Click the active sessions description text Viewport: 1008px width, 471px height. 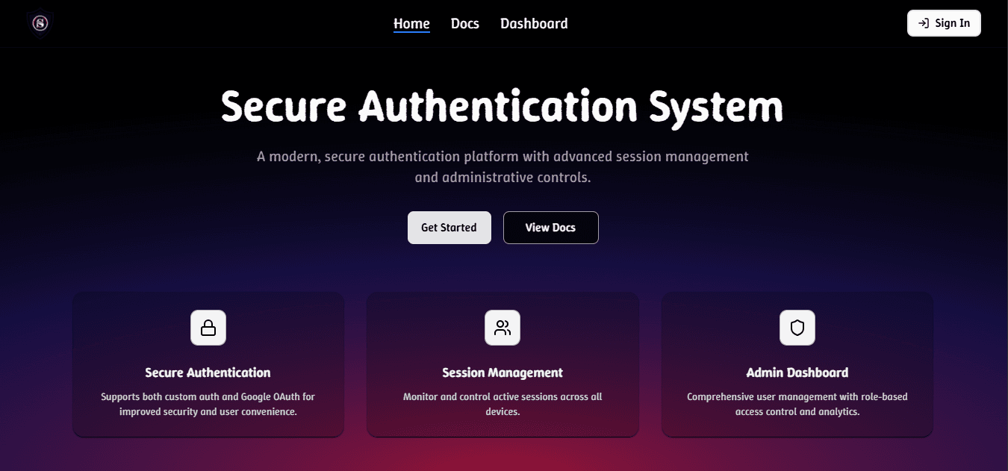(x=503, y=404)
